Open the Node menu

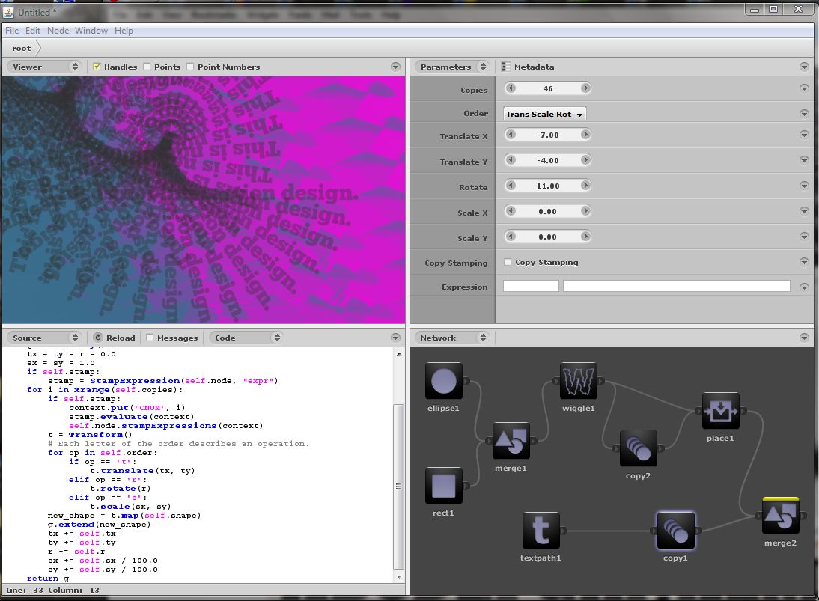[x=58, y=31]
